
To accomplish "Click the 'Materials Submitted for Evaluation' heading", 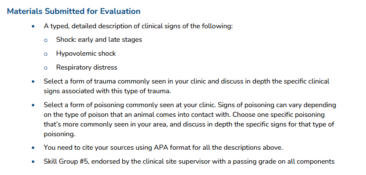I will (x=74, y=11).
